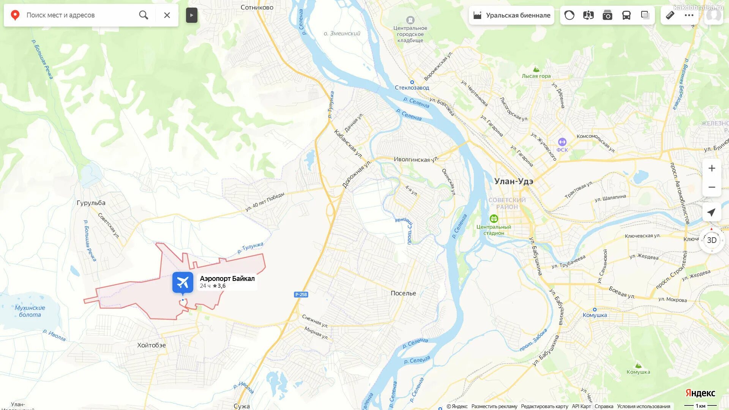Click the search magnifier icon
The image size is (729, 410).
pos(144,15)
